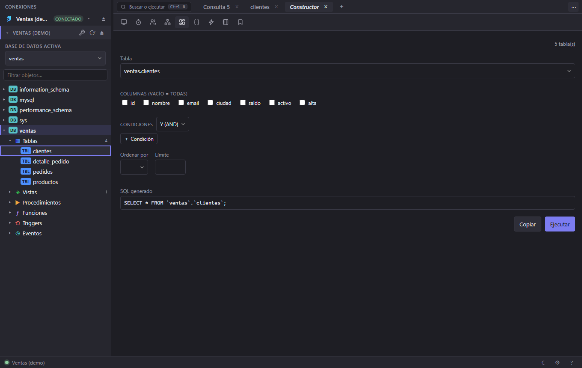Toggle dark mode moon icon in status bar

click(x=543, y=362)
